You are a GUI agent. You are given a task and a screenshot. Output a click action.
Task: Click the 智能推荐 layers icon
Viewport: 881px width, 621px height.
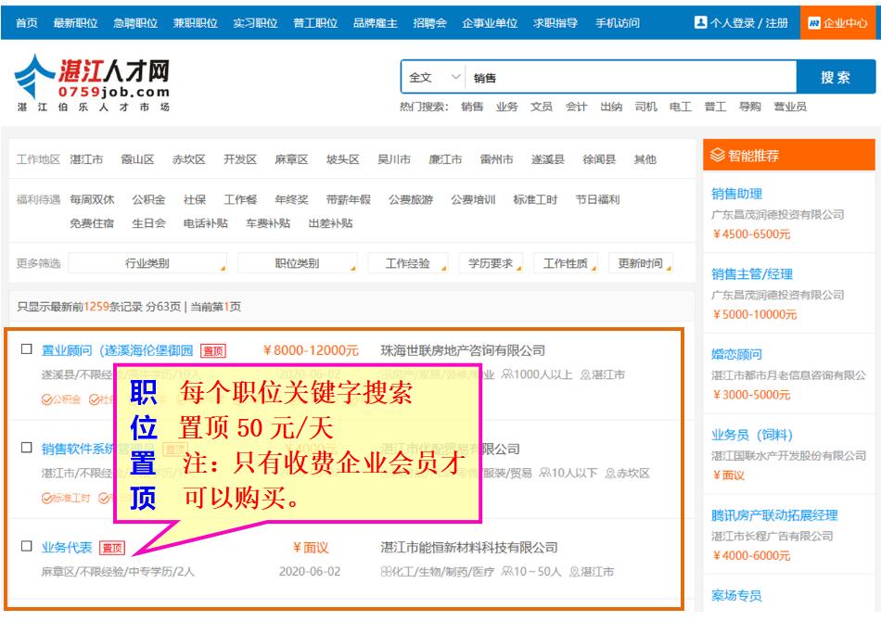pos(717,156)
